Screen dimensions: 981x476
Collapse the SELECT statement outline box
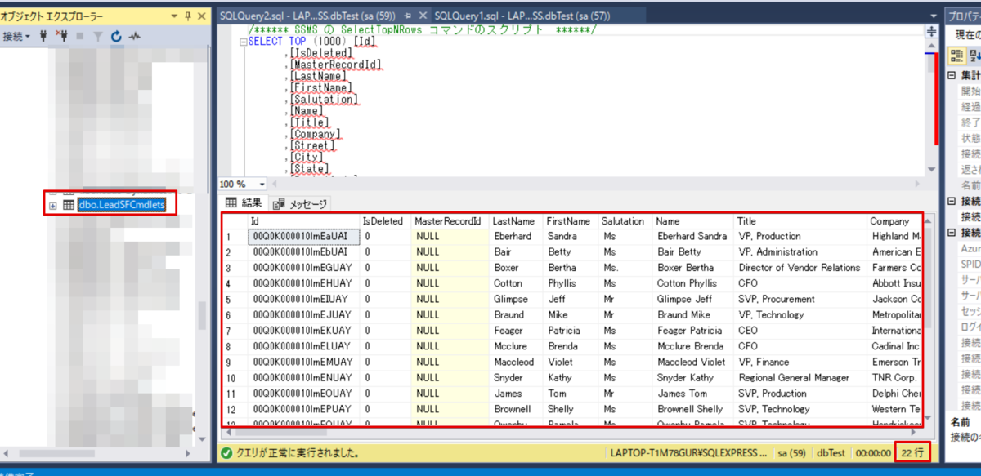243,42
